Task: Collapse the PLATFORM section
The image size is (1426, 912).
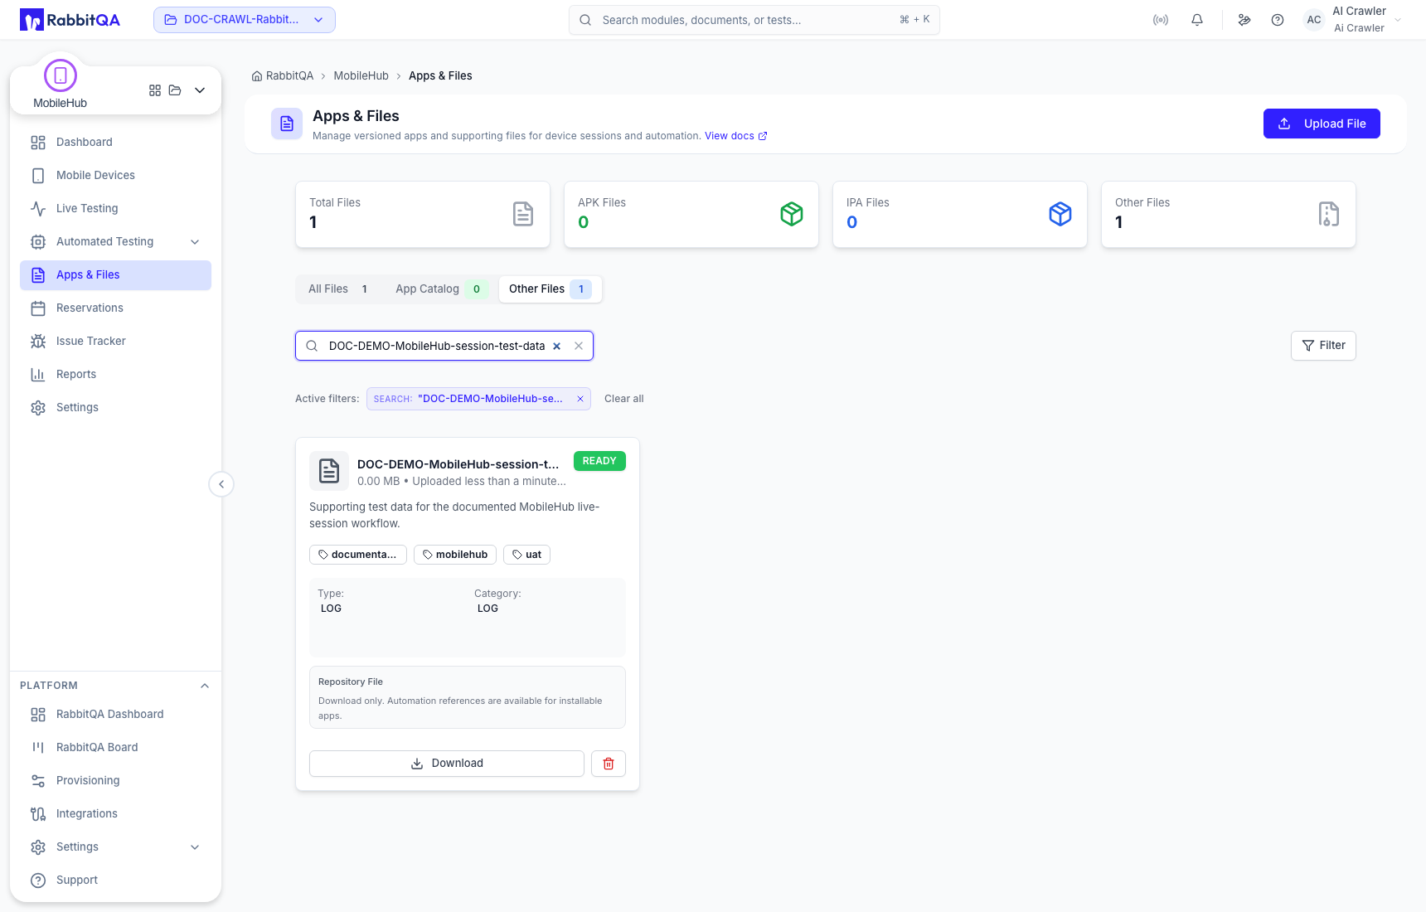Action: click(x=205, y=686)
